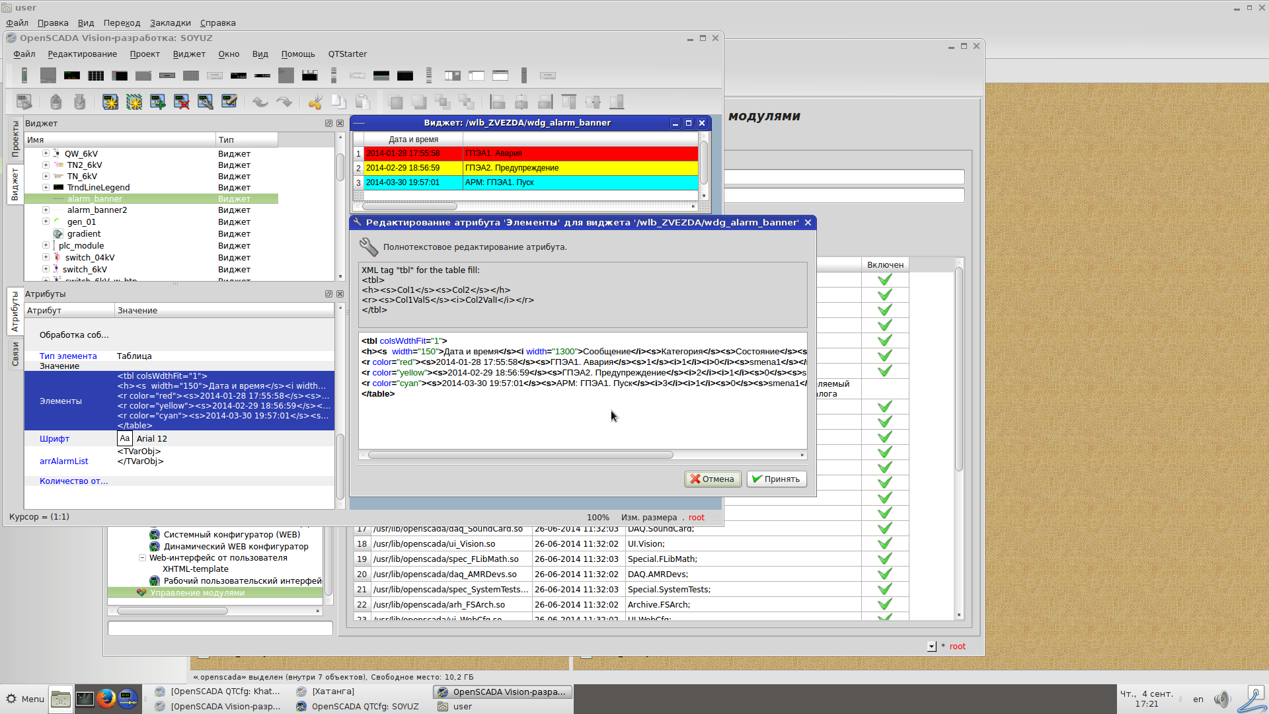Toggle the enabled checkmark for UI.Vision module
The width and height of the screenshot is (1269, 714).
884,543
